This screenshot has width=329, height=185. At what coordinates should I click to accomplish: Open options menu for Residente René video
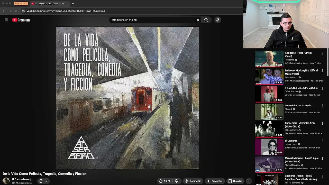(322, 53)
